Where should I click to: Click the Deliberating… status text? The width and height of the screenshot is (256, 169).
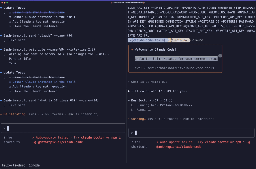(15, 114)
